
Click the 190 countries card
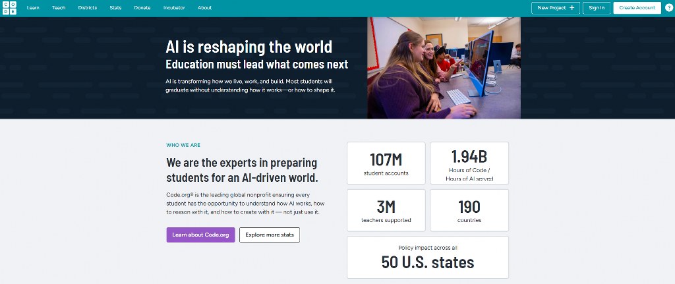(x=469, y=210)
